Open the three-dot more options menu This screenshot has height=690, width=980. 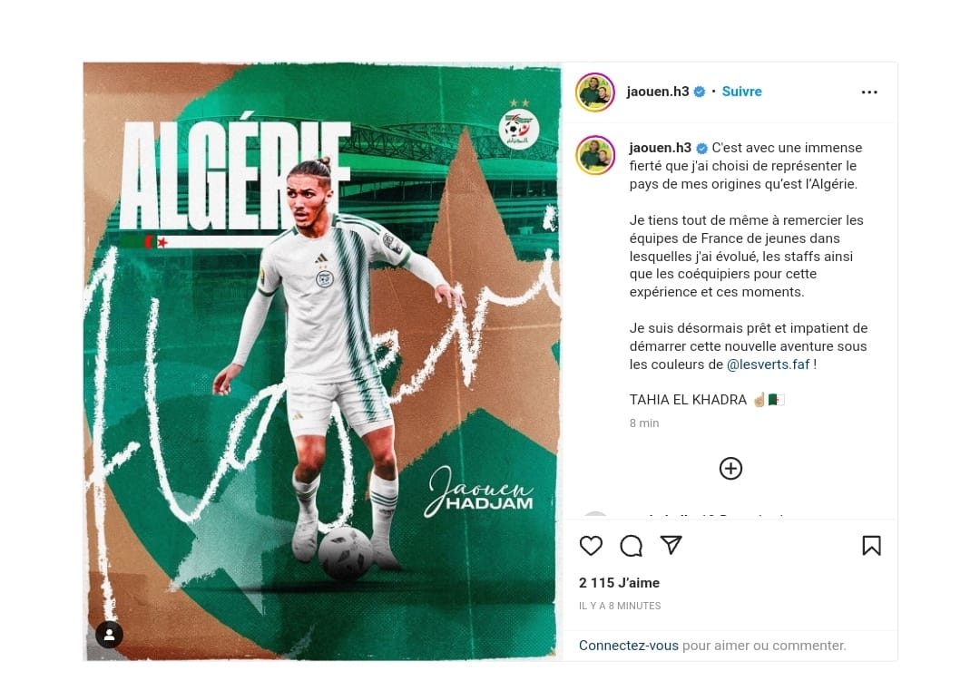[x=869, y=92]
